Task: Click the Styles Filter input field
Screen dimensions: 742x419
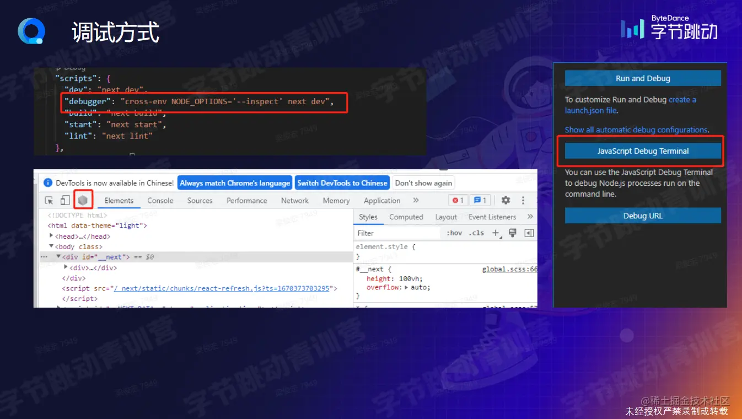Action: pos(397,233)
